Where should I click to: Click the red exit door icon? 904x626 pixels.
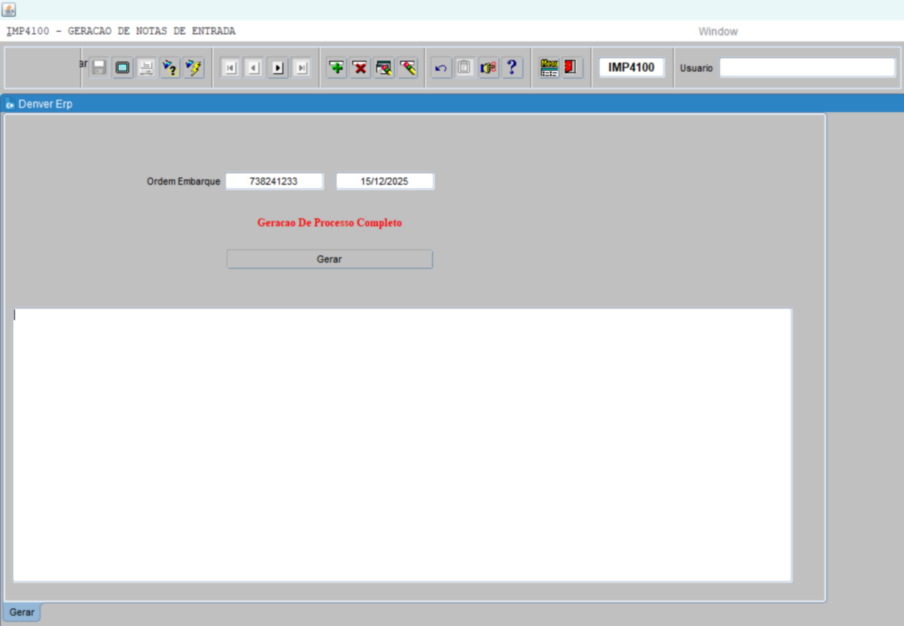tap(571, 68)
